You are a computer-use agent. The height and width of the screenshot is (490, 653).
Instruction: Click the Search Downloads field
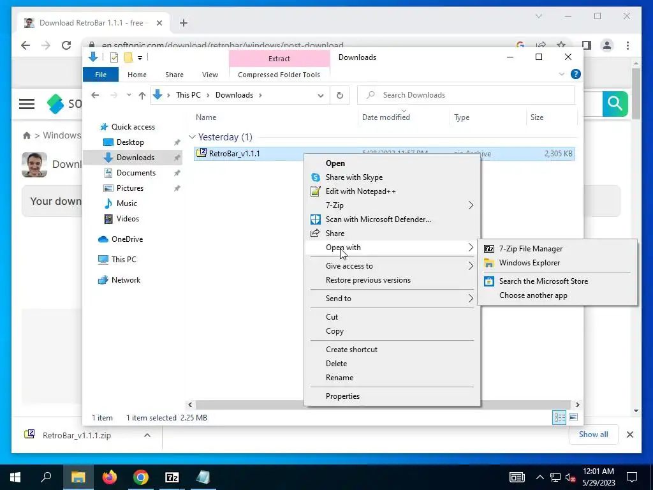click(466, 95)
